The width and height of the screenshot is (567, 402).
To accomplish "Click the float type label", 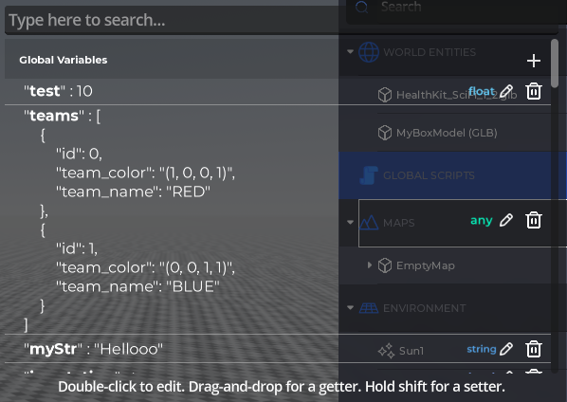I will 482,91.
